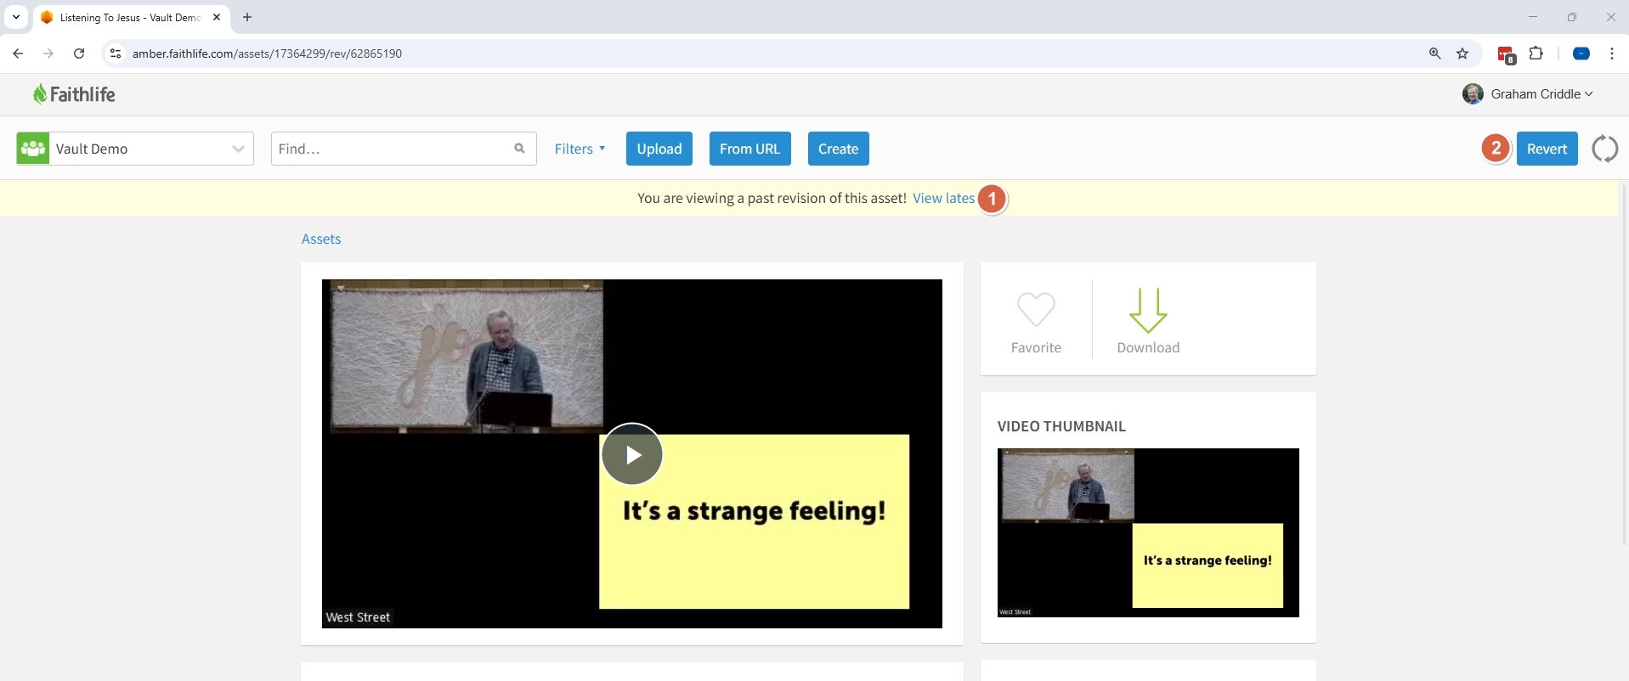Click the Graham Criddle avatar

pyautogui.click(x=1473, y=94)
